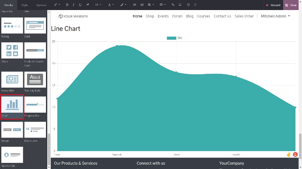Redo the last edit
The height and width of the screenshot is (169, 302).
pos(195,5)
